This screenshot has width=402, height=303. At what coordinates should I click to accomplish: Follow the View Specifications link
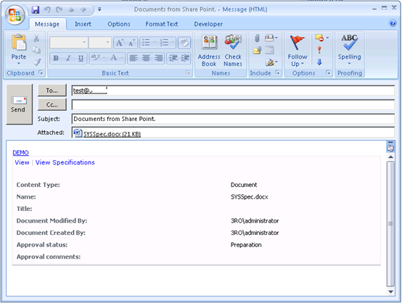[65, 162]
